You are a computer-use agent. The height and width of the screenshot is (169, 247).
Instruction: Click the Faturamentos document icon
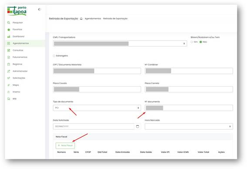(9, 57)
